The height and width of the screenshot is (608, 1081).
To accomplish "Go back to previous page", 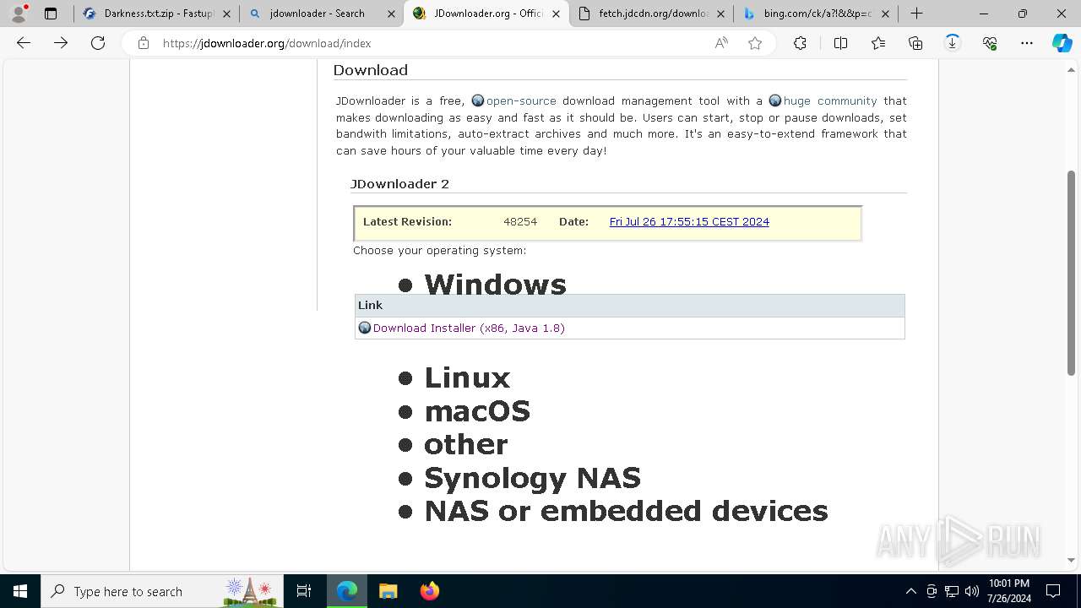I will coord(24,43).
